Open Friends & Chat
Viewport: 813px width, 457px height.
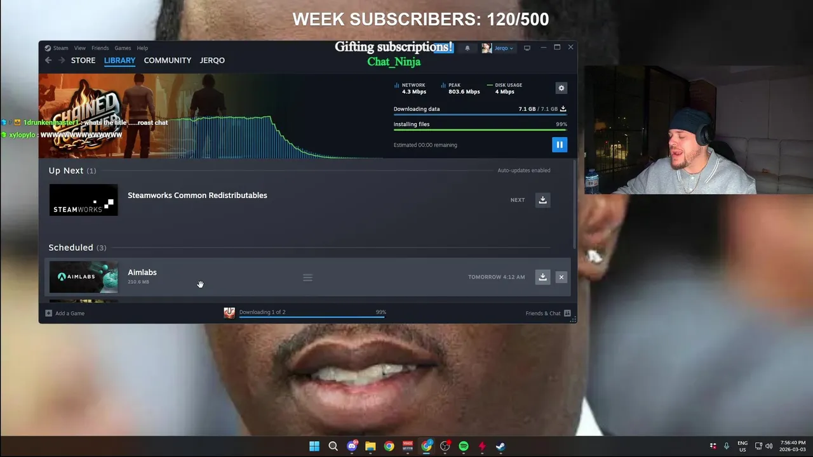click(x=548, y=313)
